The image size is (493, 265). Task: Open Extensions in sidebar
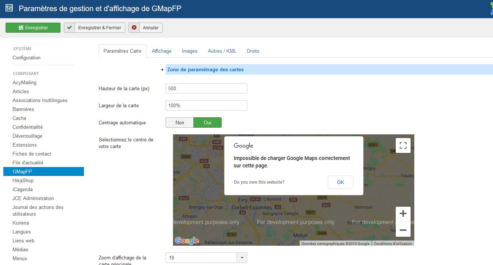(x=25, y=145)
